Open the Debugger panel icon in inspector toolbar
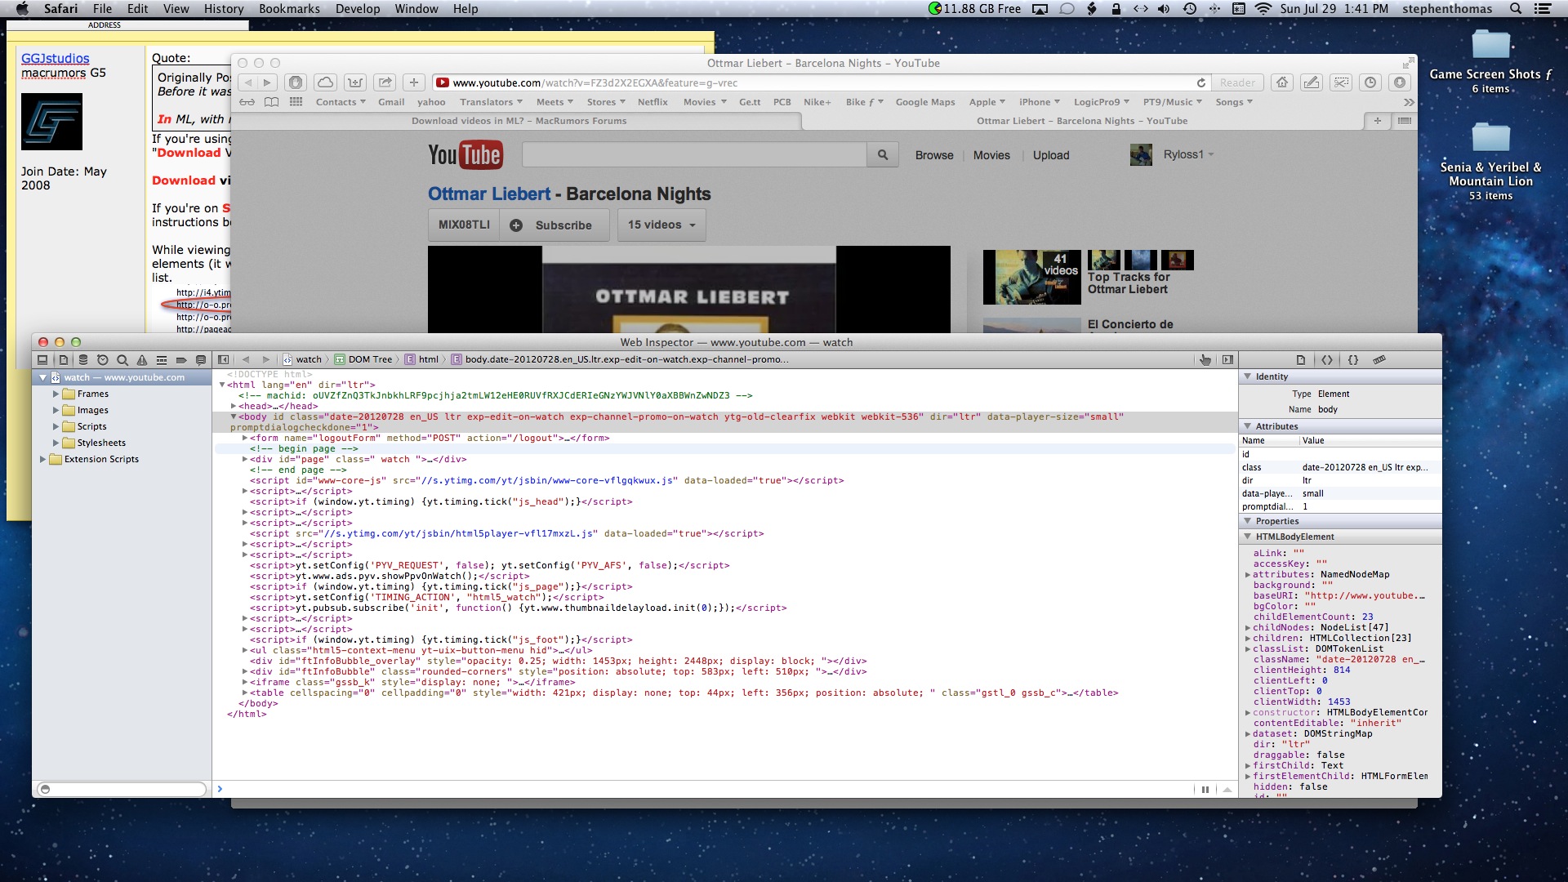The image size is (1568, 882). tap(162, 359)
